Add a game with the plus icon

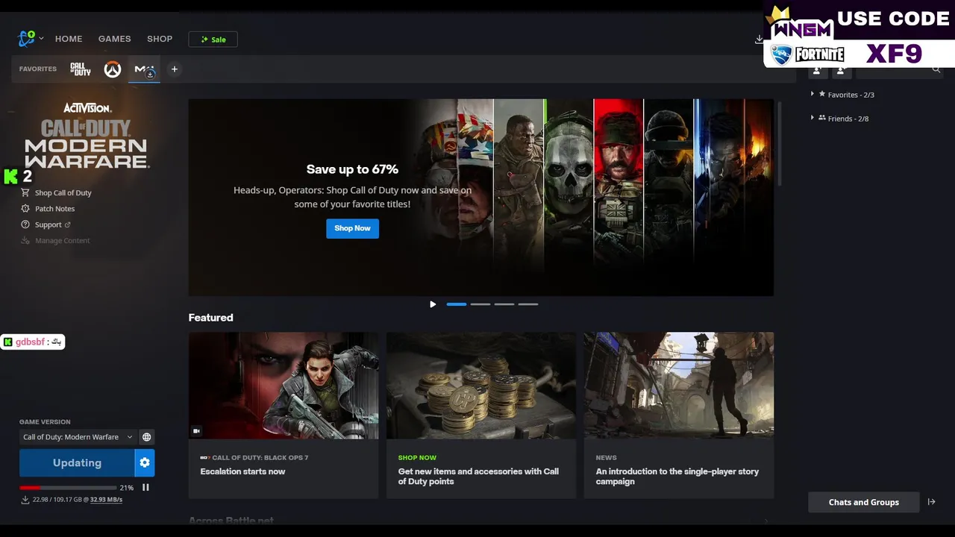pyautogui.click(x=175, y=69)
